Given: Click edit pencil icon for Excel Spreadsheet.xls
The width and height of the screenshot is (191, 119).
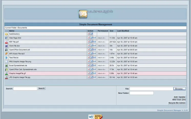Looking at the screenshot, I should pos(92,65).
